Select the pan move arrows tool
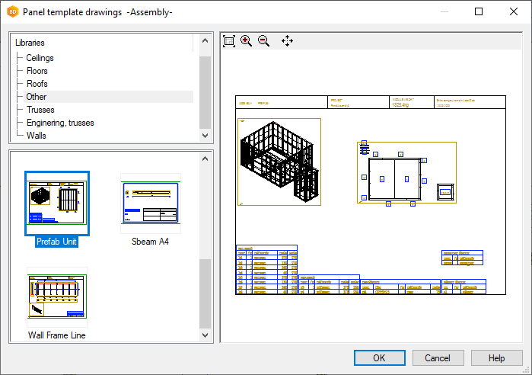Viewport: 532px width, 375px height. point(287,41)
